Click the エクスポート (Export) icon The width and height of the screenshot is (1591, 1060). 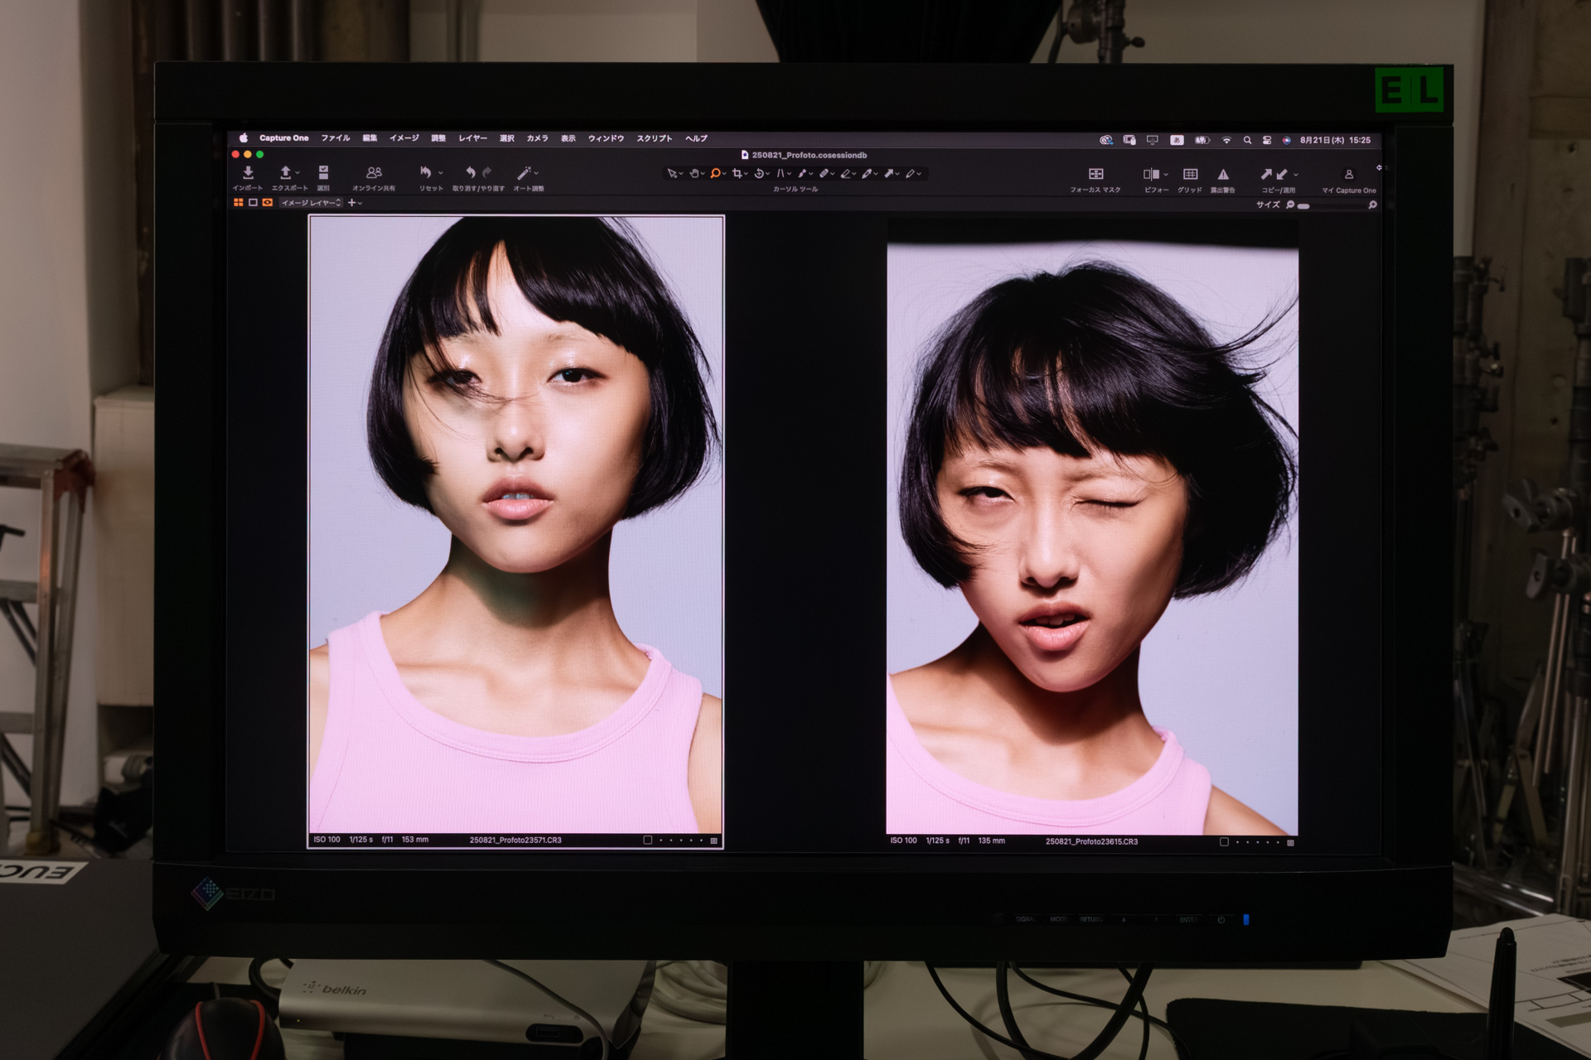click(285, 173)
